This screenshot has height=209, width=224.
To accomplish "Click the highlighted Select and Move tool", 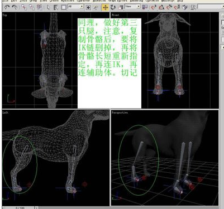I will pos(105,7).
